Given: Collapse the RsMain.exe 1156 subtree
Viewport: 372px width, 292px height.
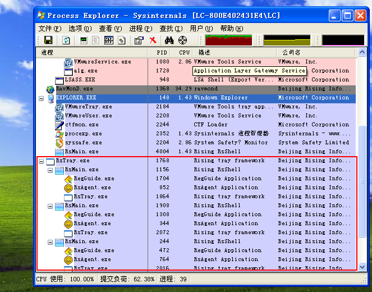Looking at the screenshot, I should point(50,170).
